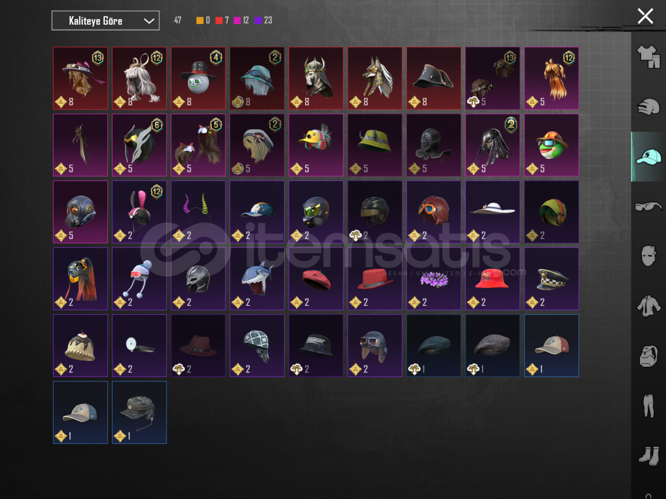Screen dimensions: 666x499
Task: Select the black pirate tricorn hat
Action: [434, 78]
